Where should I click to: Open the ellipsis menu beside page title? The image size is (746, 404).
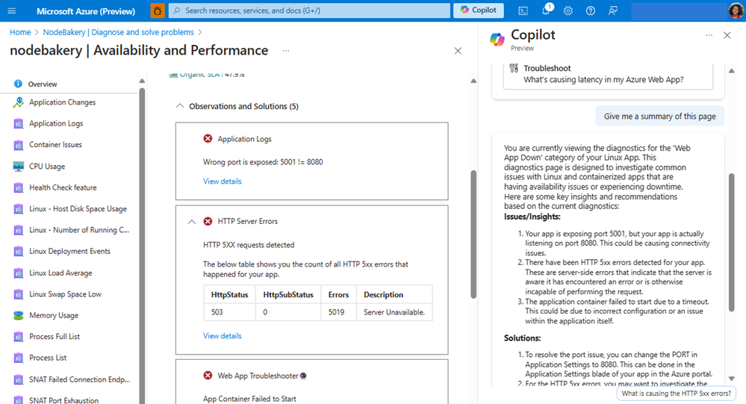[x=285, y=51]
